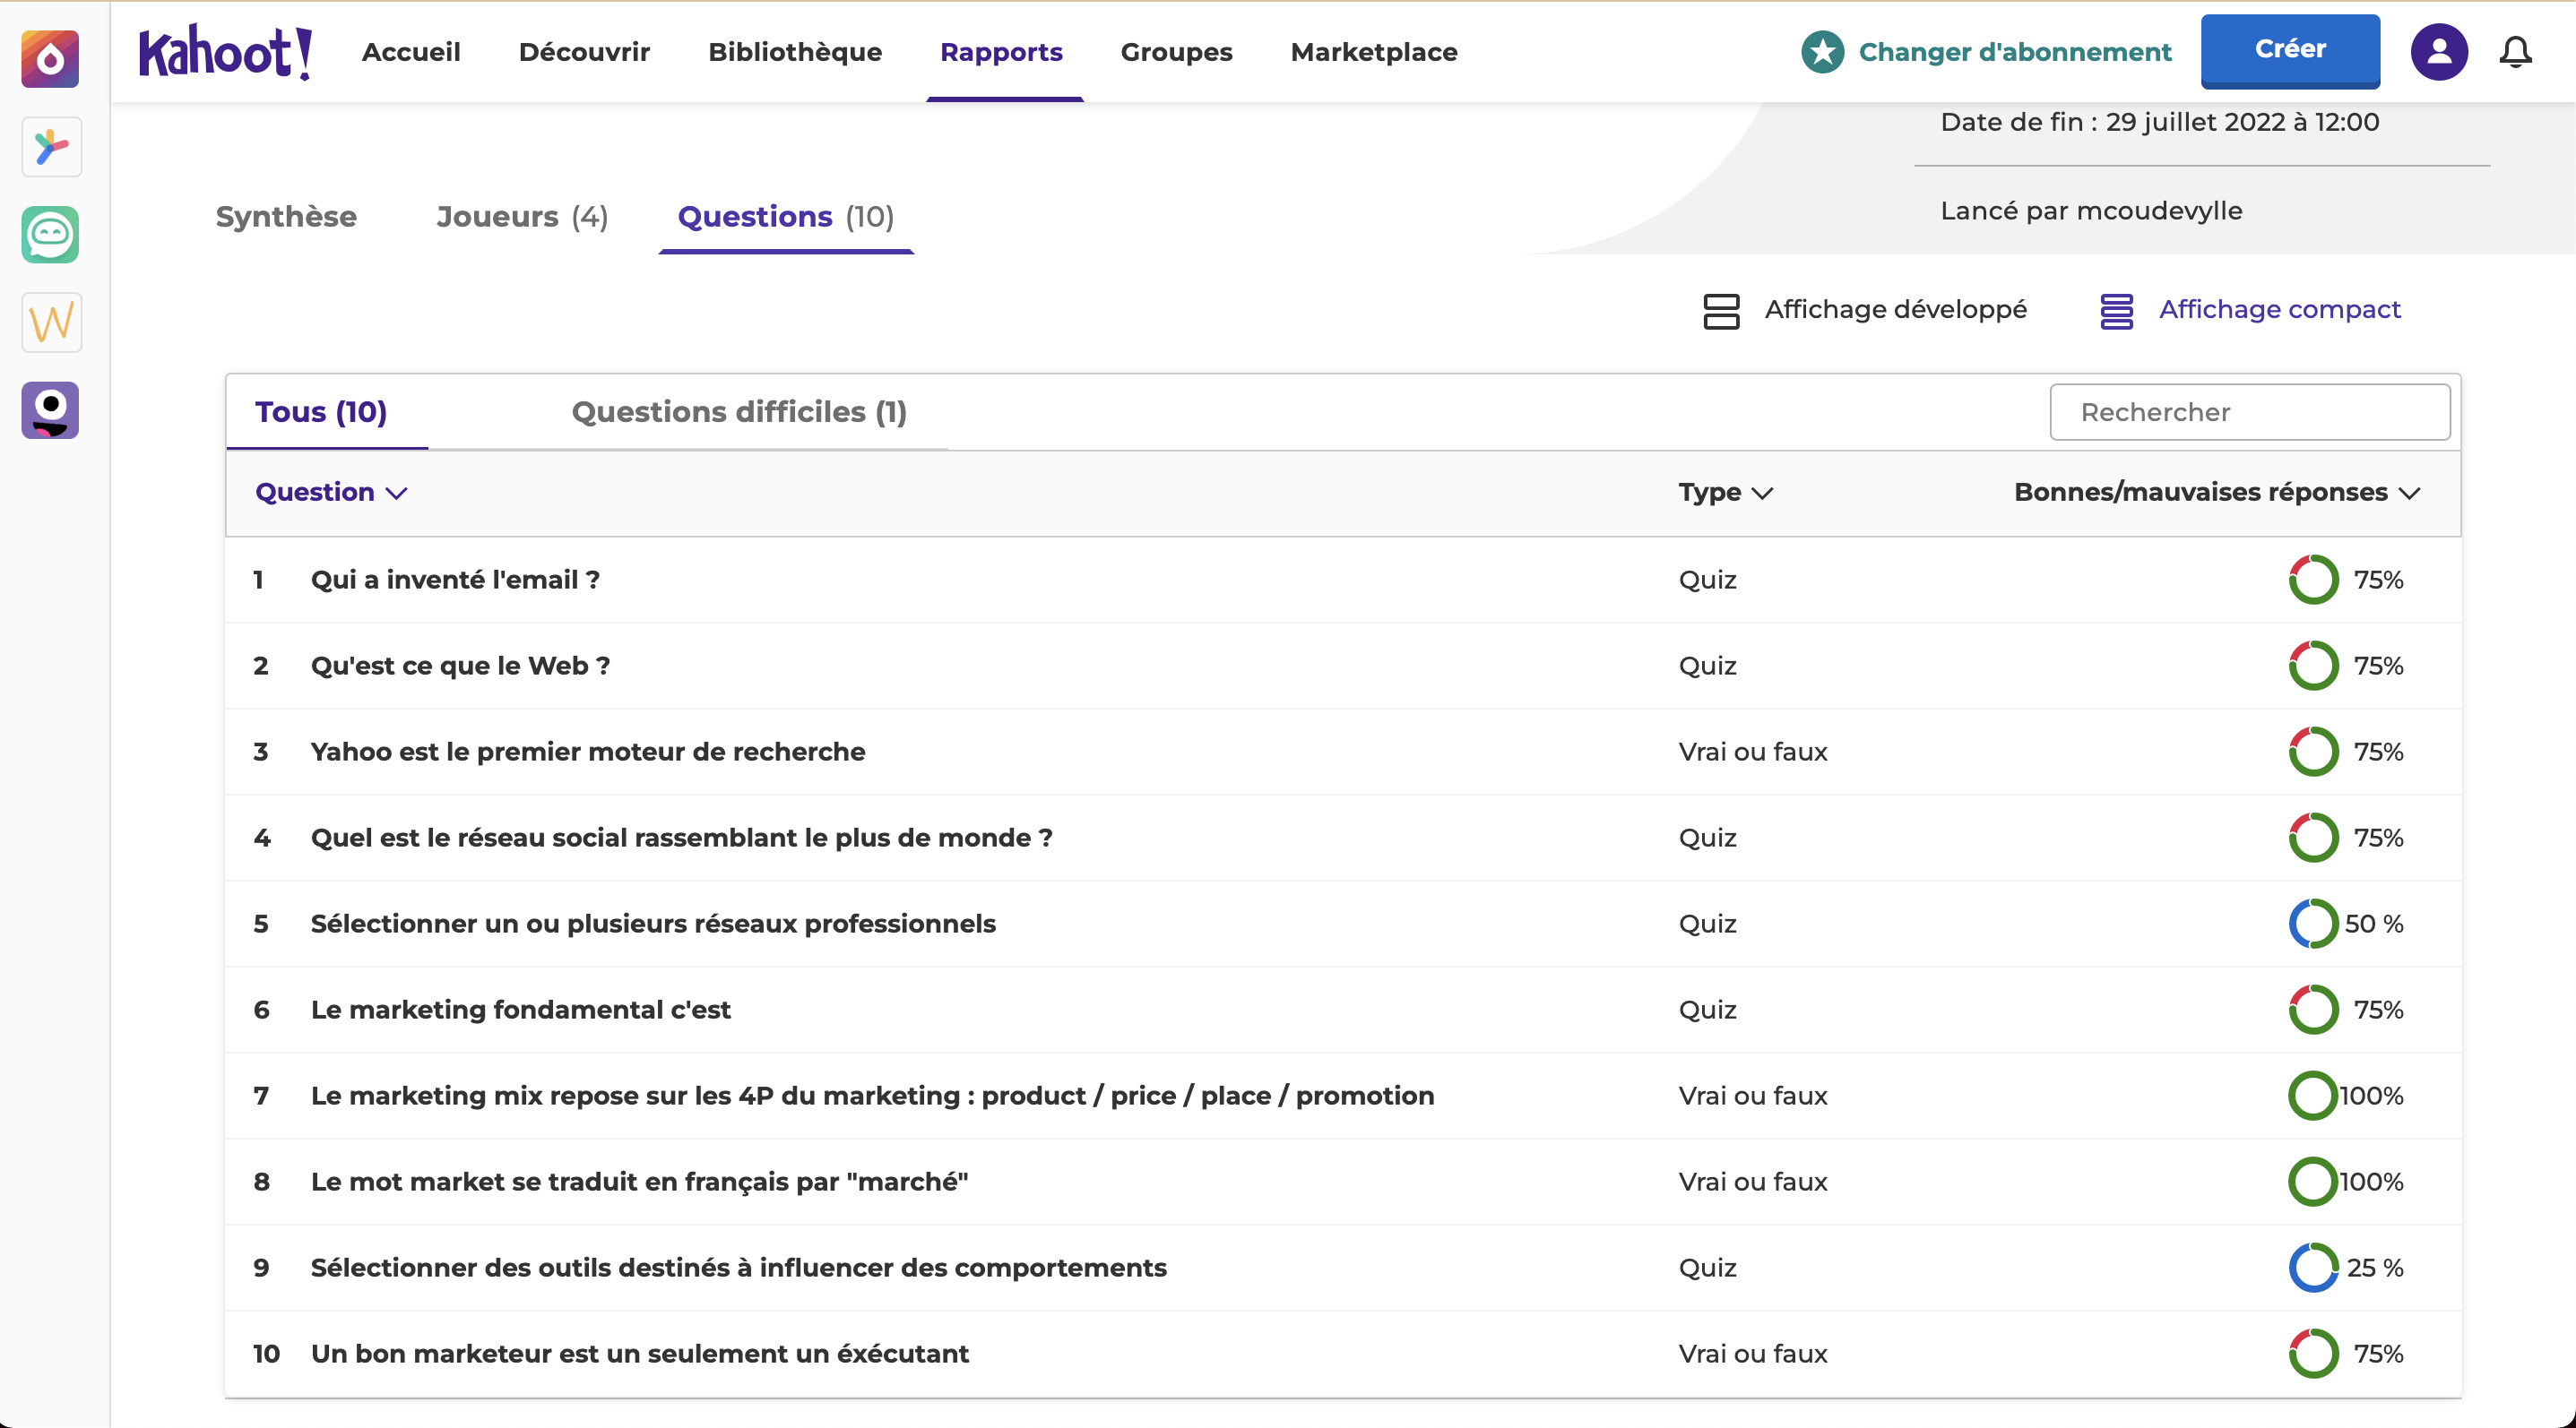Open the green chat-face sidebar app
The height and width of the screenshot is (1428, 2576).
(x=50, y=235)
